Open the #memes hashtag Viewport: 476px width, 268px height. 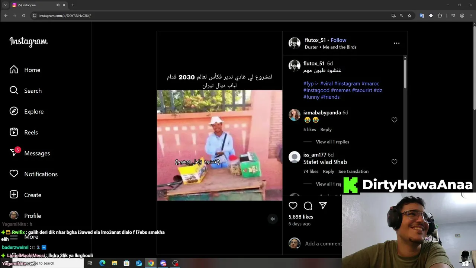pos(341,90)
